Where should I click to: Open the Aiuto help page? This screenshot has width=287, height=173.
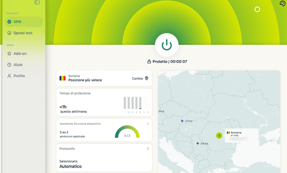[x=18, y=65]
